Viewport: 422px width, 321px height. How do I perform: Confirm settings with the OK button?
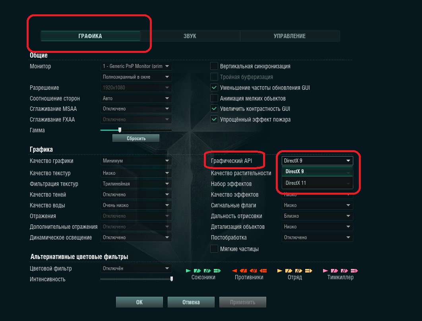139,302
